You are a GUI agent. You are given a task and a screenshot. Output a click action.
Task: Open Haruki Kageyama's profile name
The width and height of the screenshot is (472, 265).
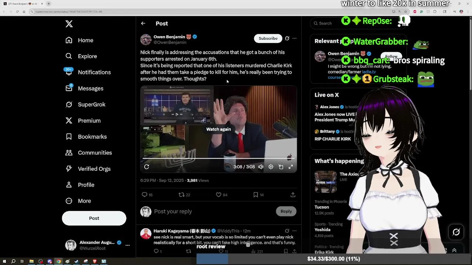coord(182,231)
